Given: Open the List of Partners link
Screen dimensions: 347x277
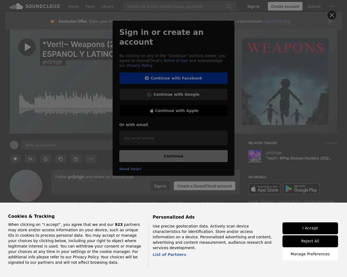Looking at the screenshot, I should pyautogui.click(x=169, y=255).
